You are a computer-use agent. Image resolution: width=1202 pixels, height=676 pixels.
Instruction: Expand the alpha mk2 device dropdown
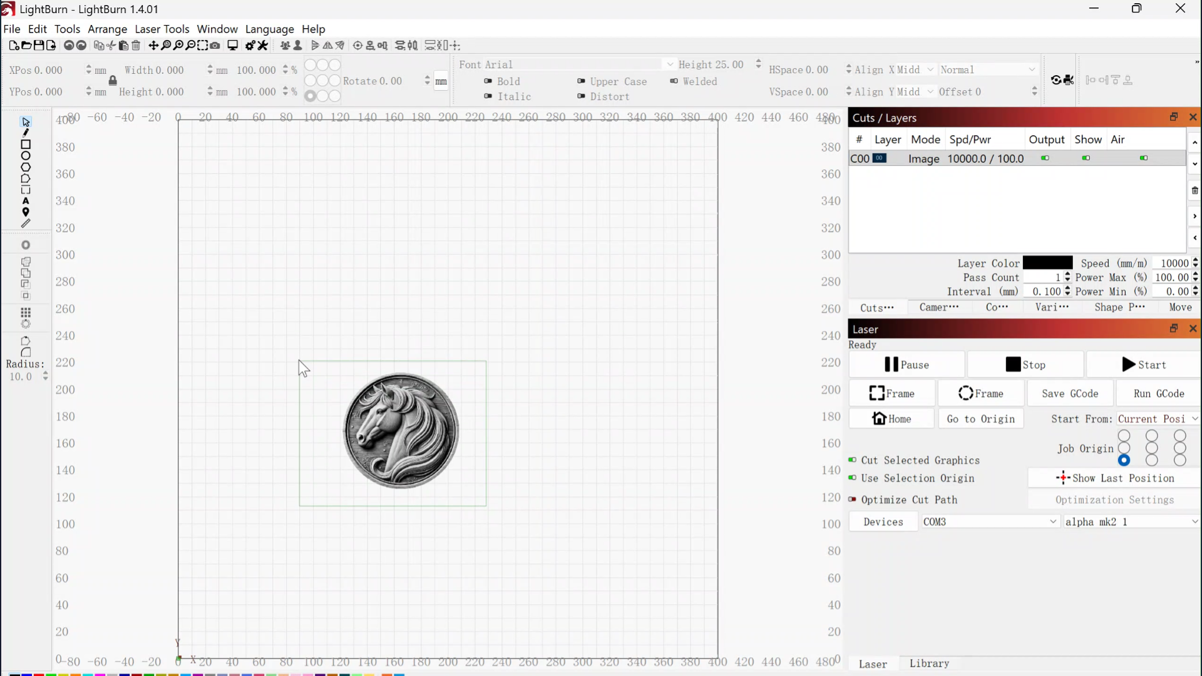(x=1131, y=521)
